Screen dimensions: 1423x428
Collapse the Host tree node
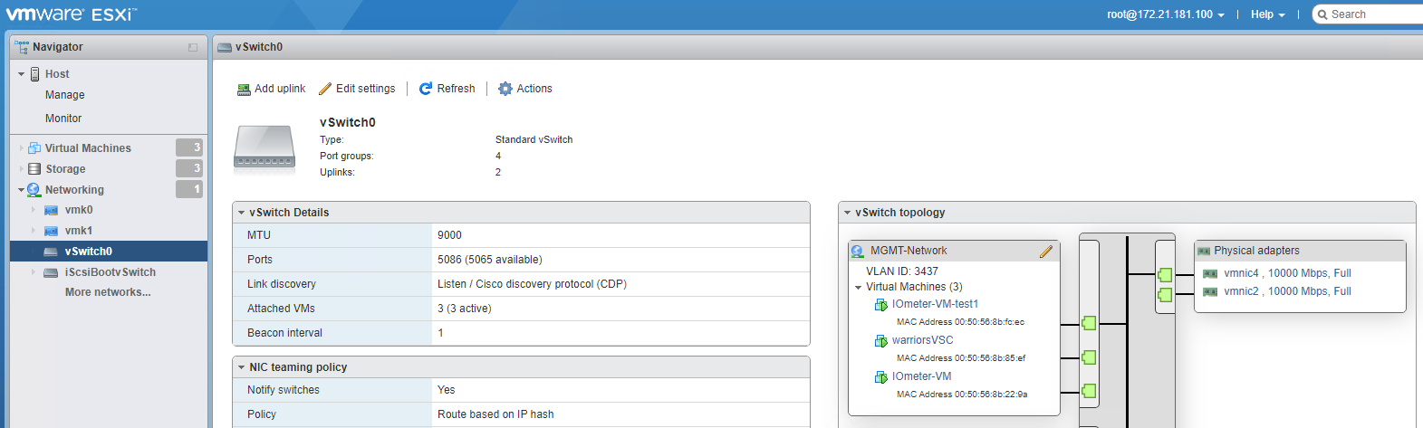[x=22, y=74]
